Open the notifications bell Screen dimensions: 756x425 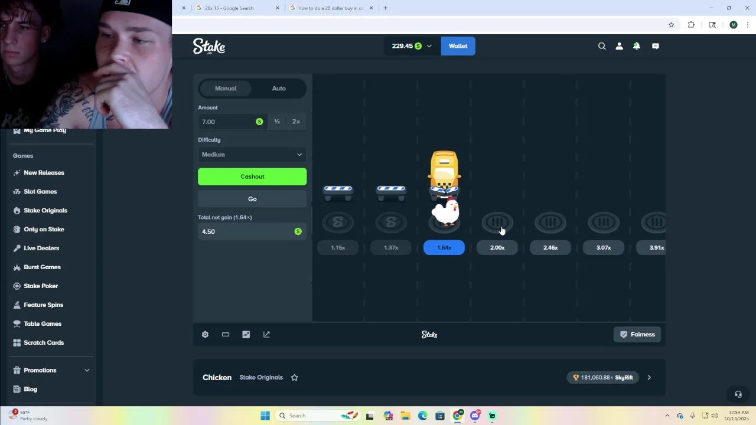(637, 46)
